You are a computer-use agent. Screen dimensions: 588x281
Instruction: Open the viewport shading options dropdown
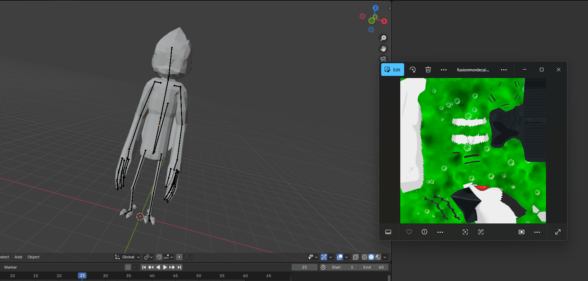coord(385,257)
